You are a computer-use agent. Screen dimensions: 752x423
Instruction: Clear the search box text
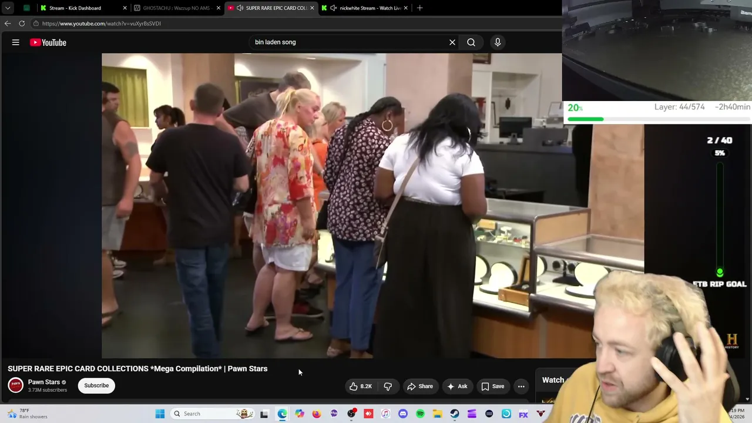click(x=452, y=42)
